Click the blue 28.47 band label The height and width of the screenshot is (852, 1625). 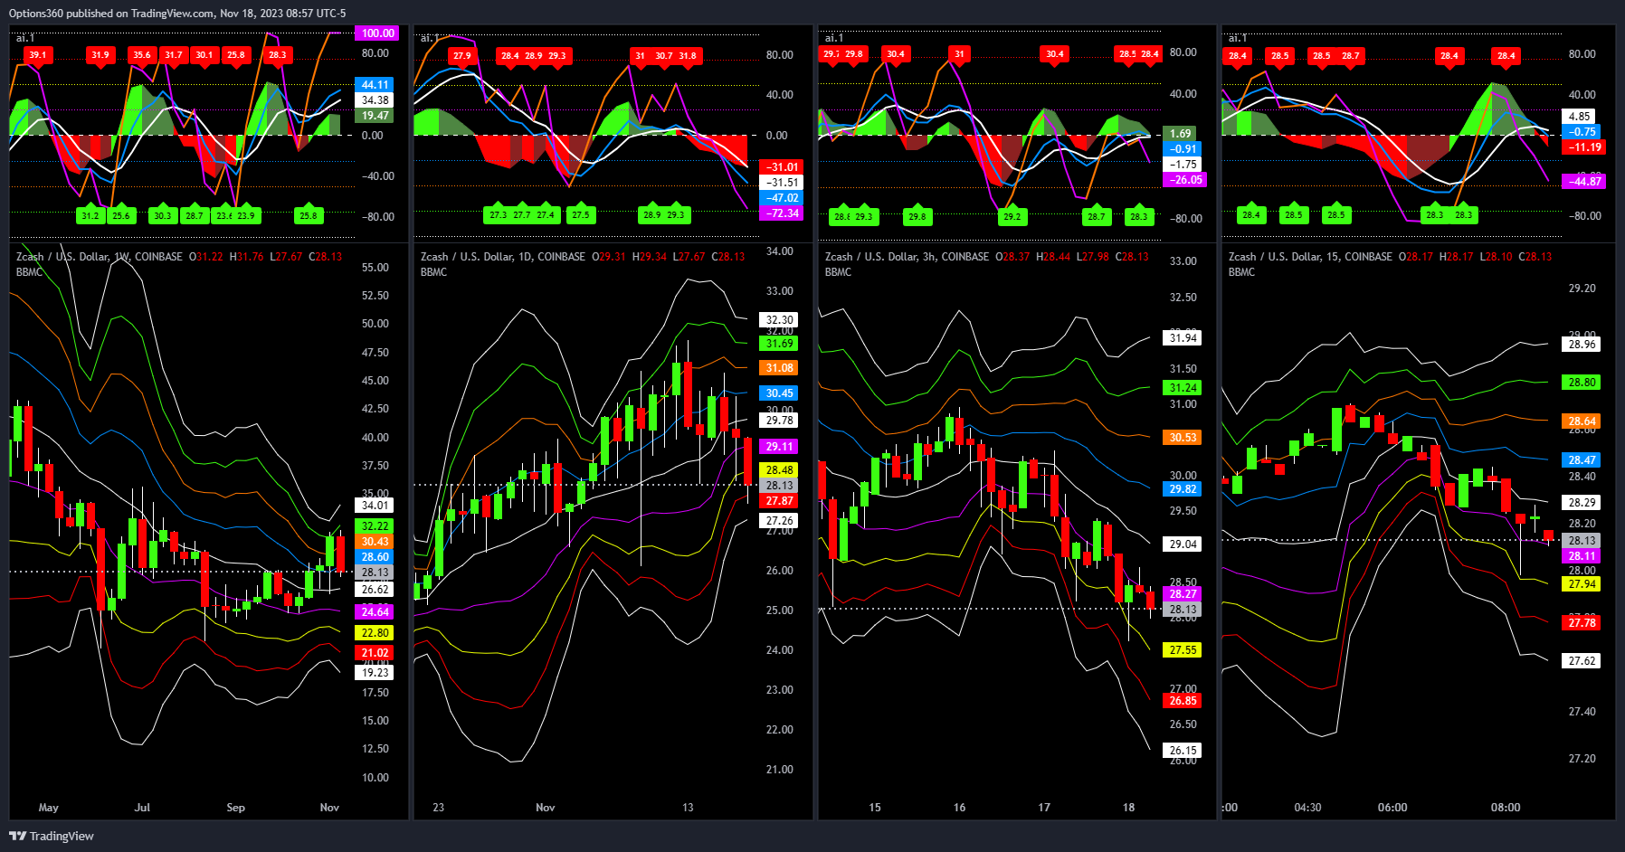tap(1582, 460)
